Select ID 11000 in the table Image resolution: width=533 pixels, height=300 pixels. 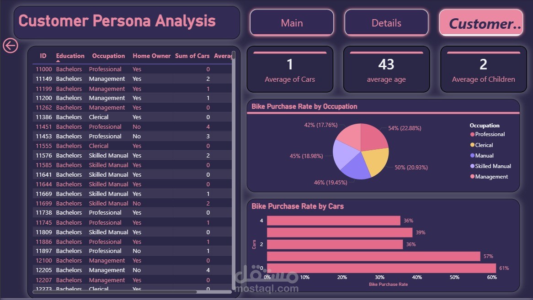[44, 69]
